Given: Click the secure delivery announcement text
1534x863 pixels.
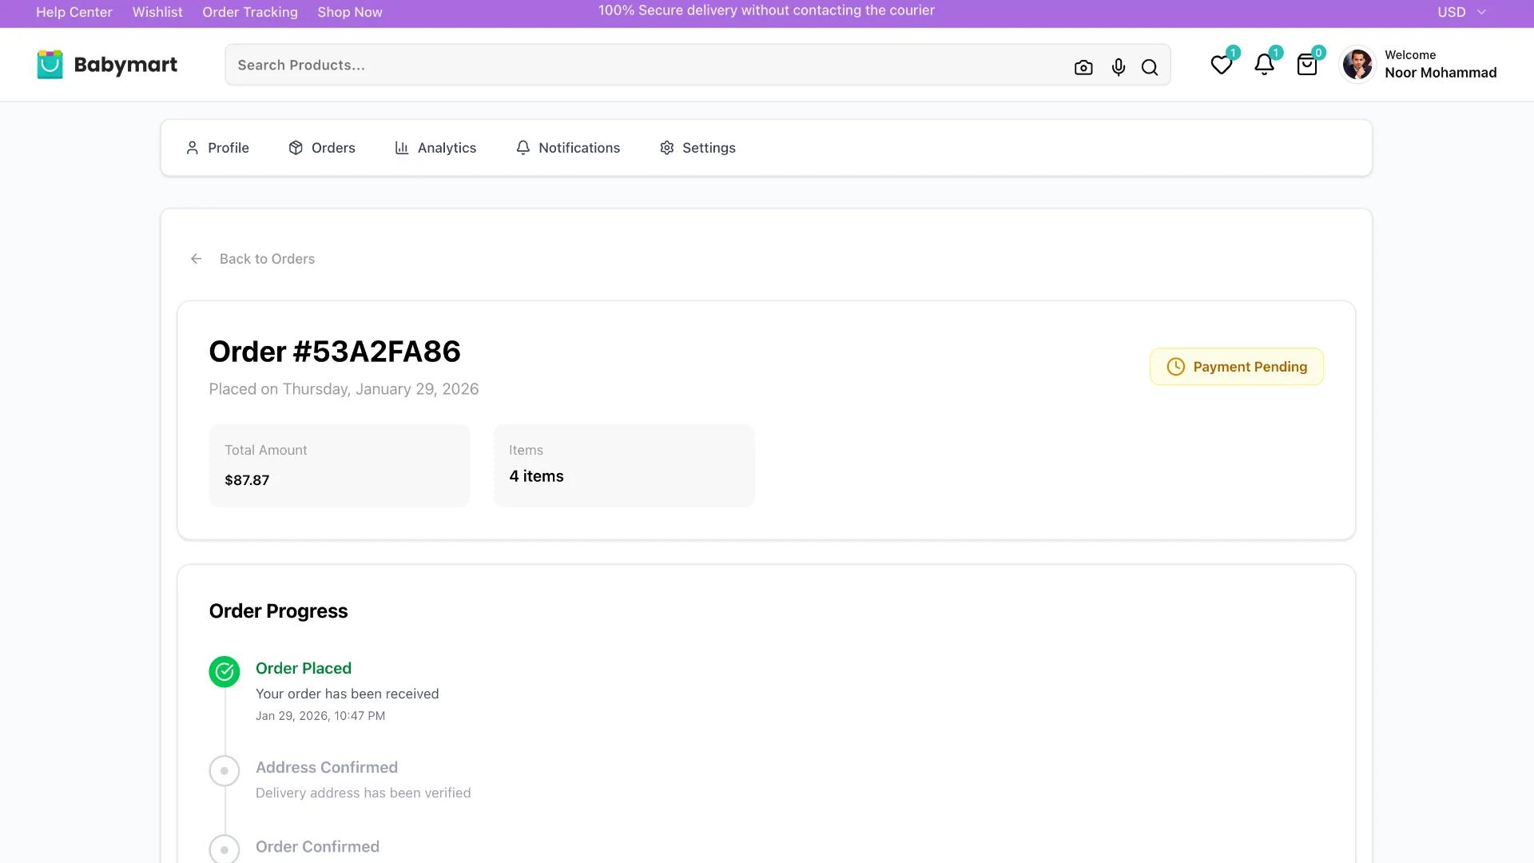Looking at the screenshot, I should coord(766,10).
